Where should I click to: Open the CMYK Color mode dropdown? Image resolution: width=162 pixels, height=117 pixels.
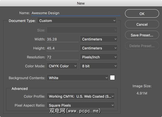[62, 66]
